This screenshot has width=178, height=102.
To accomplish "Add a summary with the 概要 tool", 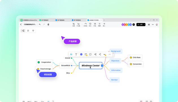I will (x=99, y=25).
